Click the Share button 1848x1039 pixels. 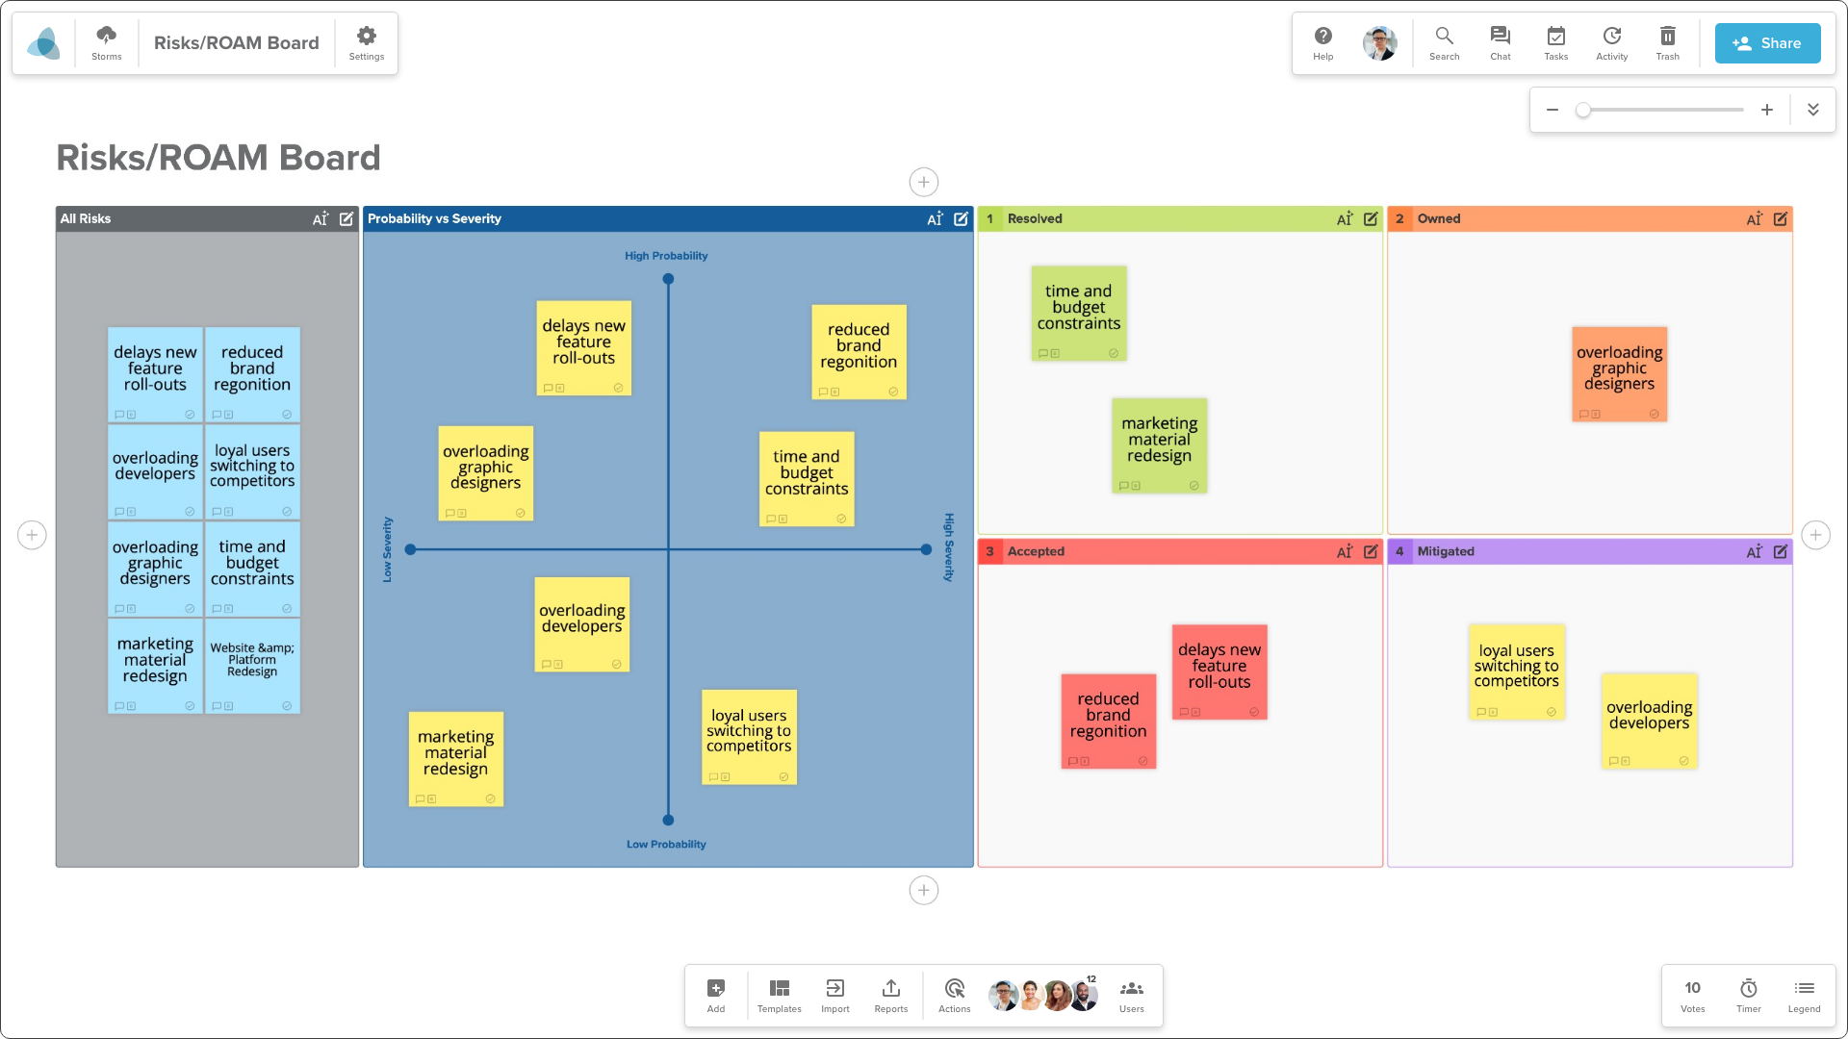(1767, 43)
